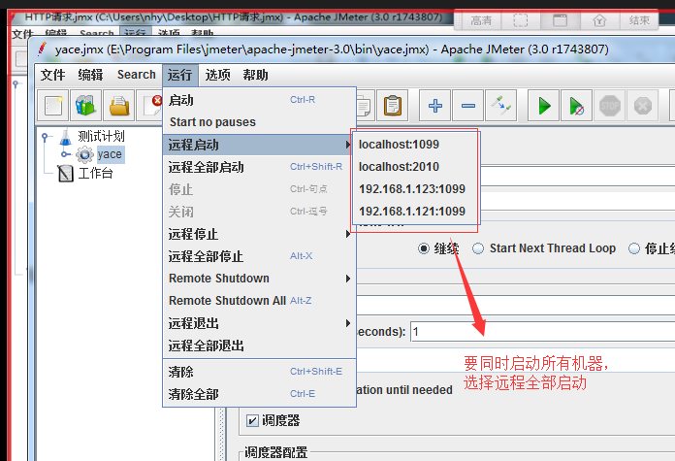Click the Paste clipboard toolbar icon
Image resolution: width=675 pixels, height=461 pixels.
click(x=392, y=106)
